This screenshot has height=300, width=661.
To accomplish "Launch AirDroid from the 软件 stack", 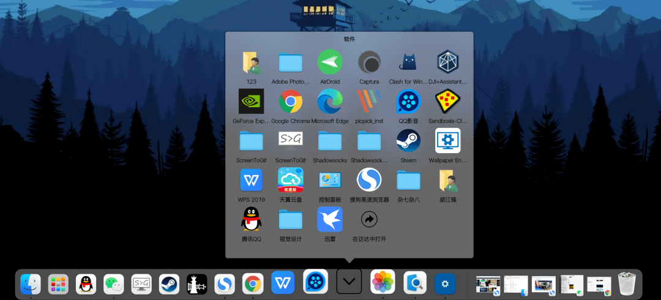I will [330, 62].
